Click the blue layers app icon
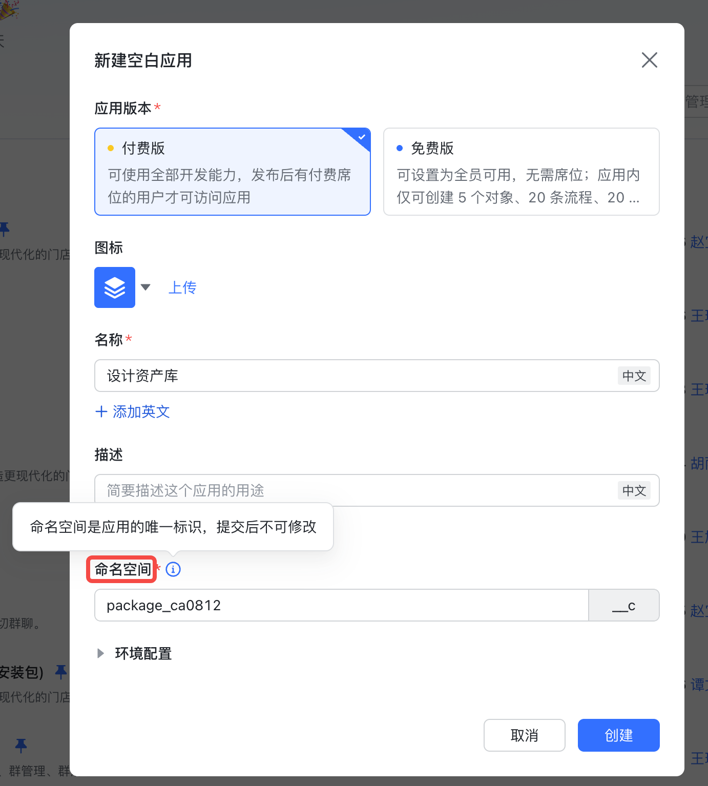 click(115, 287)
